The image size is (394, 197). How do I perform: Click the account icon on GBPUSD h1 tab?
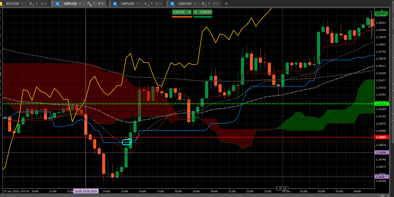115,4
